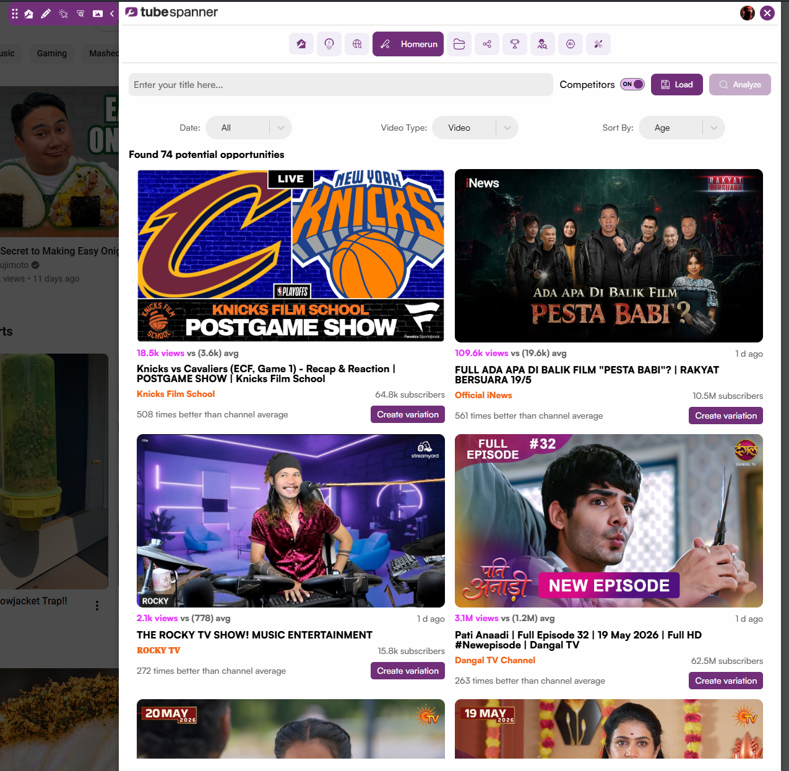Image resolution: width=789 pixels, height=771 pixels.
Task: Open the ROCKY TV channel link
Action: 158,650
